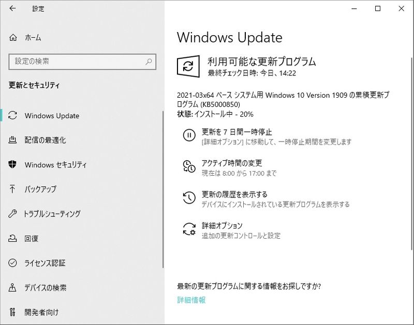
Task: Click the wrench icon for トラブルシューティング
Action: pyautogui.click(x=12, y=213)
